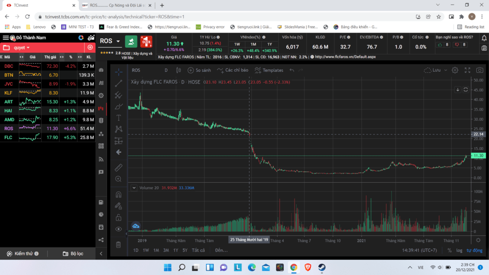Select FLC row in watchlist
The width and height of the screenshot is (489, 275).
(x=48, y=137)
